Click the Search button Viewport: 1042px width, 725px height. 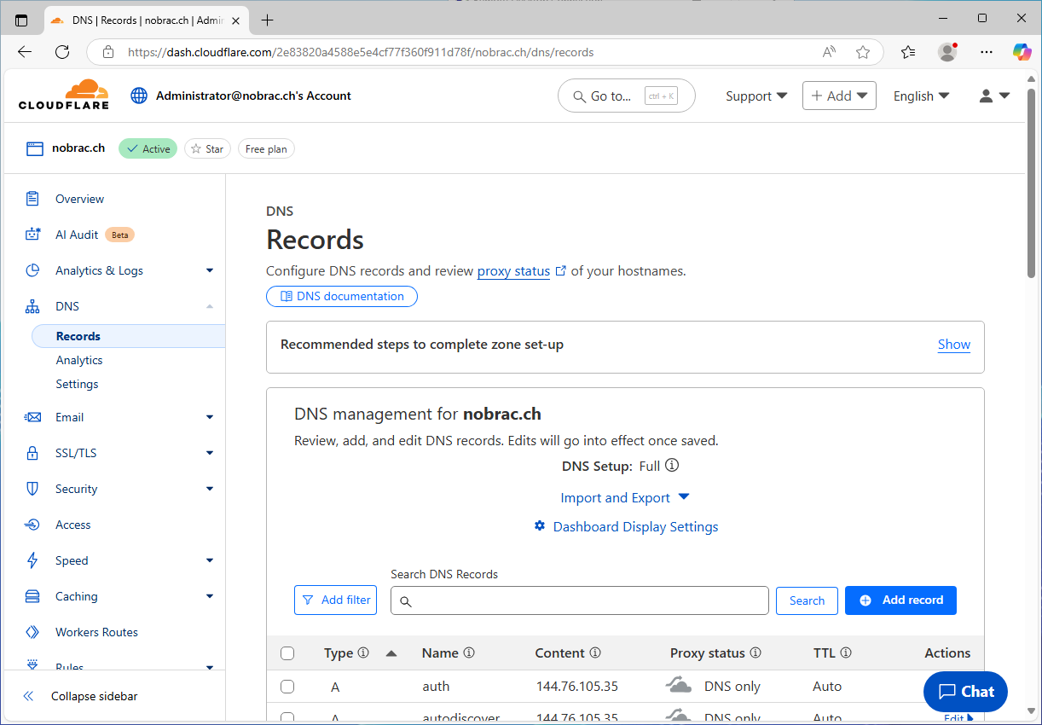(x=807, y=600)
